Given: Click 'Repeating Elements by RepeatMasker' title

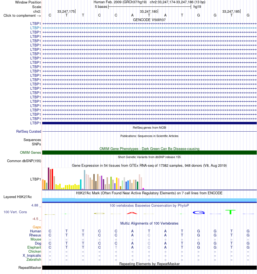Looking at the screenshot, I should pyautogui.click(x=149, y=264).
